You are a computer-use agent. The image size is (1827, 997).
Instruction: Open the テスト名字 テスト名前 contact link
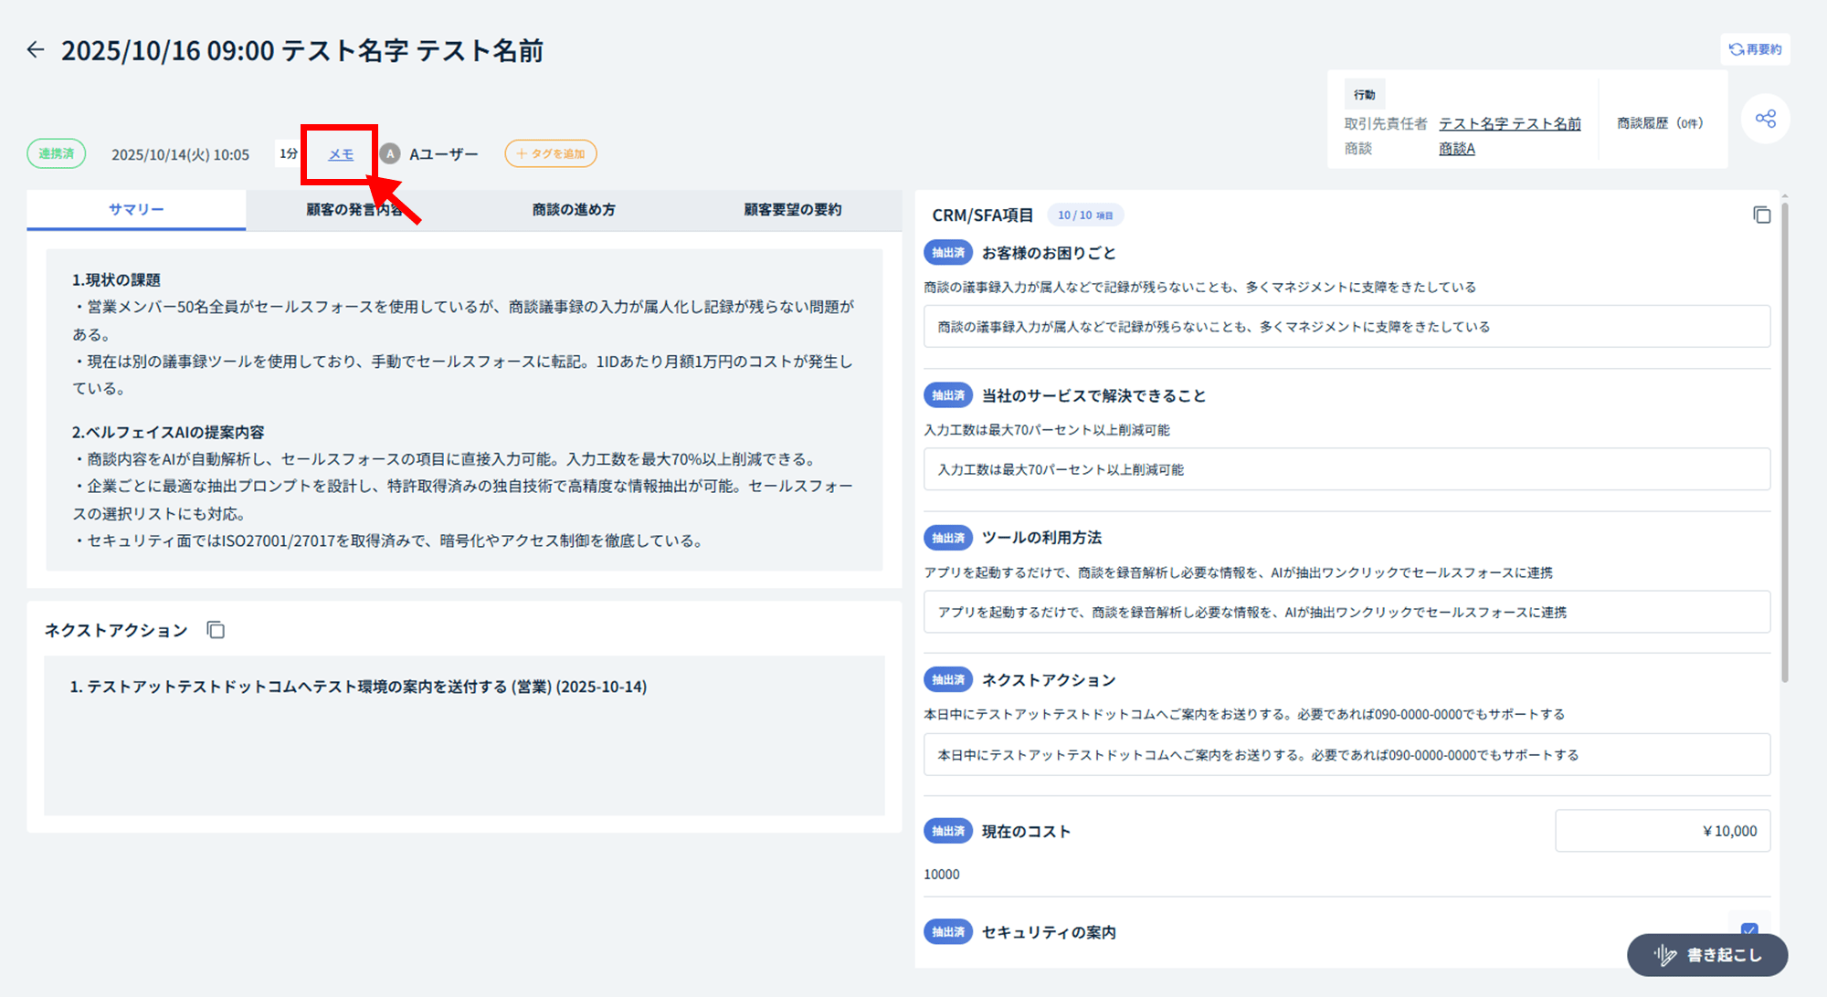click(1509, 123)
